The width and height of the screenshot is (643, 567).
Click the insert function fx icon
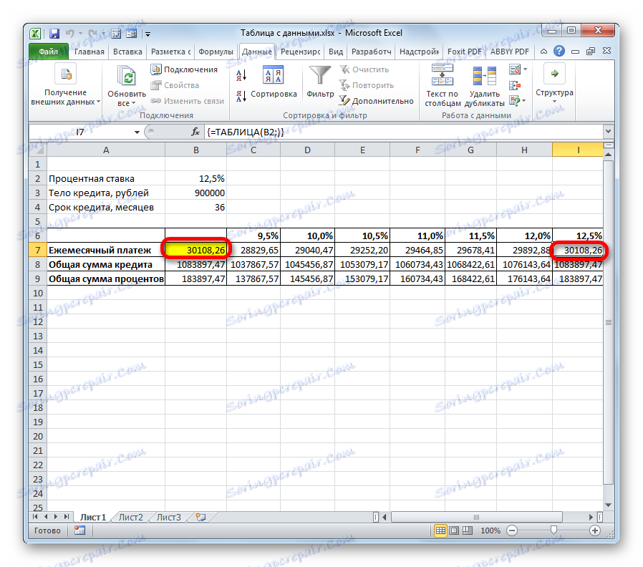point(195,132)
